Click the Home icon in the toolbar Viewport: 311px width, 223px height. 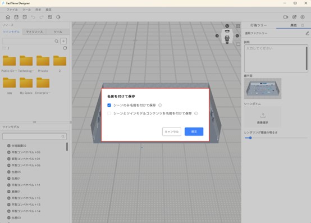8,17
